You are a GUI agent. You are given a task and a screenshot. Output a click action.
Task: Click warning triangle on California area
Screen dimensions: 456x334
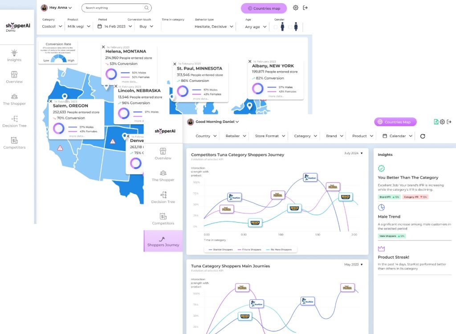tap(60, 148)
